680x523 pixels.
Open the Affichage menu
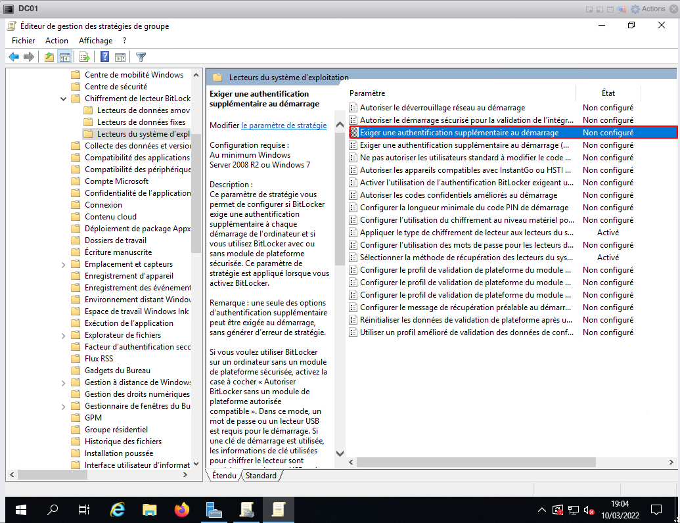tap(95, 41)
